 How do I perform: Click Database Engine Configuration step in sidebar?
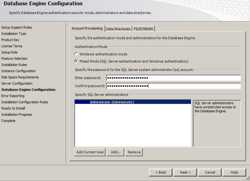point(28,90)
